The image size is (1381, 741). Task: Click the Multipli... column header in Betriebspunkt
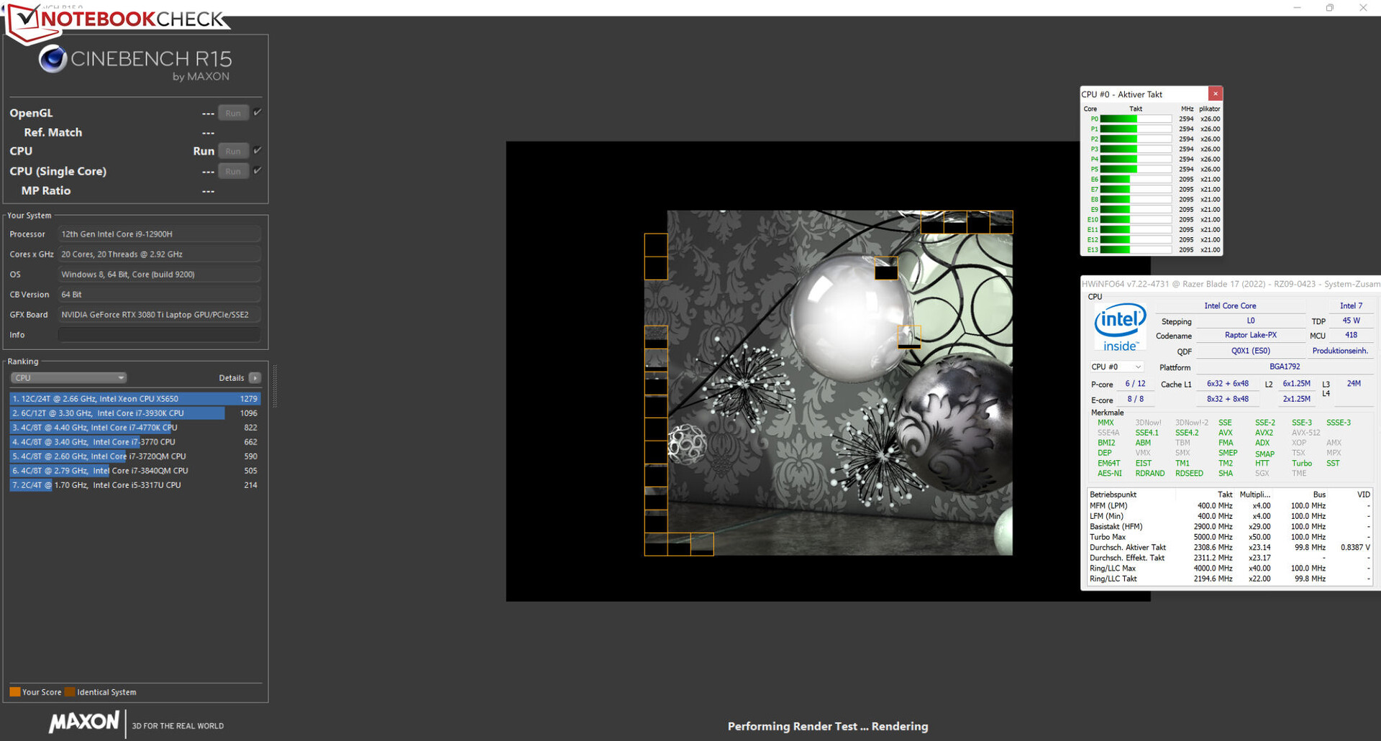point(1255,494)
